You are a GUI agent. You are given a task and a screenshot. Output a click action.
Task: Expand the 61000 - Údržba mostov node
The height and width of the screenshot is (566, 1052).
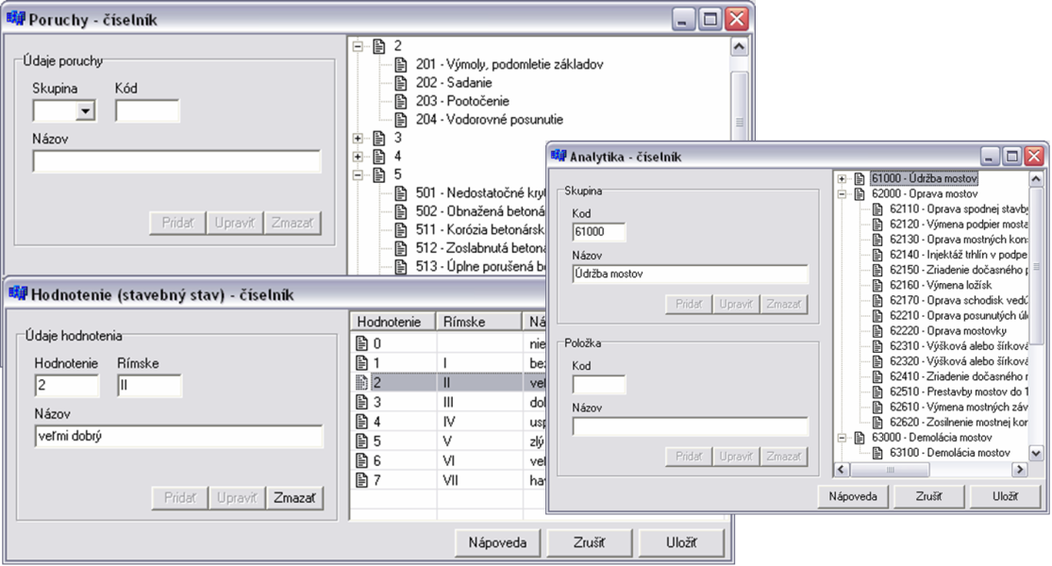pos(842,179)
